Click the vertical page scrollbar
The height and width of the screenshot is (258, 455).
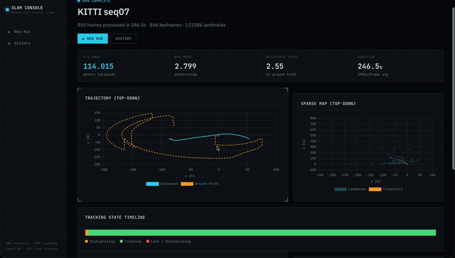pos(453,89)
